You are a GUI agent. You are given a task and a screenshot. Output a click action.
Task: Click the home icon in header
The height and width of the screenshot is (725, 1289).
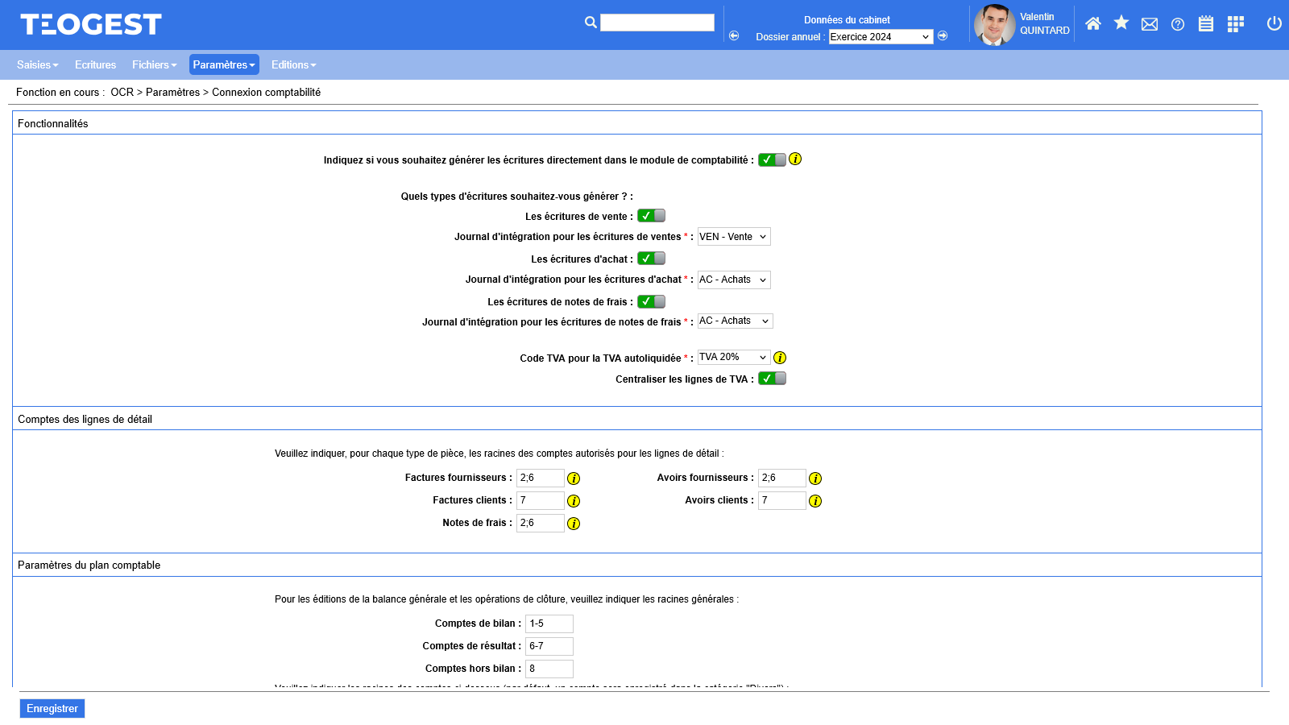1092,24
